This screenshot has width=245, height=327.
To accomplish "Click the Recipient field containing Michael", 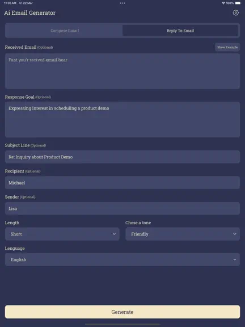I will point(122,183).
